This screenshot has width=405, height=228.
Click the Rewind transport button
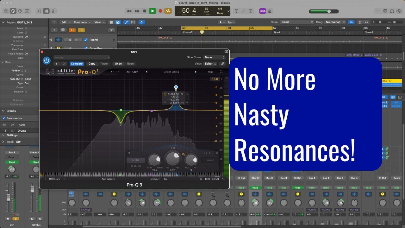click(129, 11)
